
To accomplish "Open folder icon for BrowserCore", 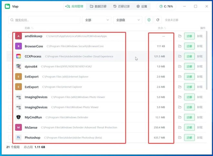I will click(180, 46).
